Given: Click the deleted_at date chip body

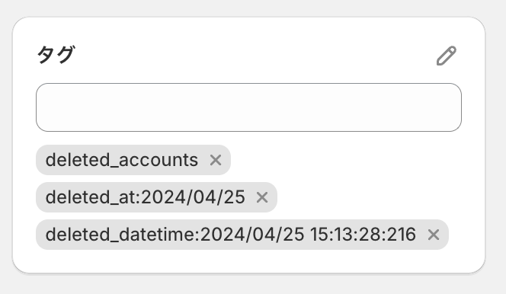Looking at the screenshot, I should (x=156, y=197).
